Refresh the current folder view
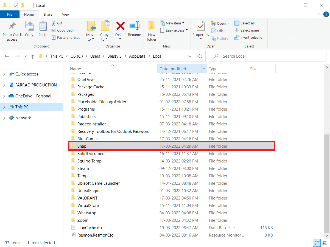The height and width of the screenshot is (247, 330). pyautogui.click(x=200, y=56)
